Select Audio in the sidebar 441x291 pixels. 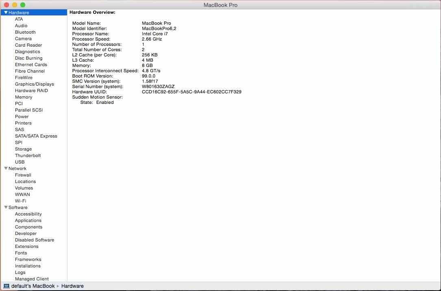pos(21,26)
